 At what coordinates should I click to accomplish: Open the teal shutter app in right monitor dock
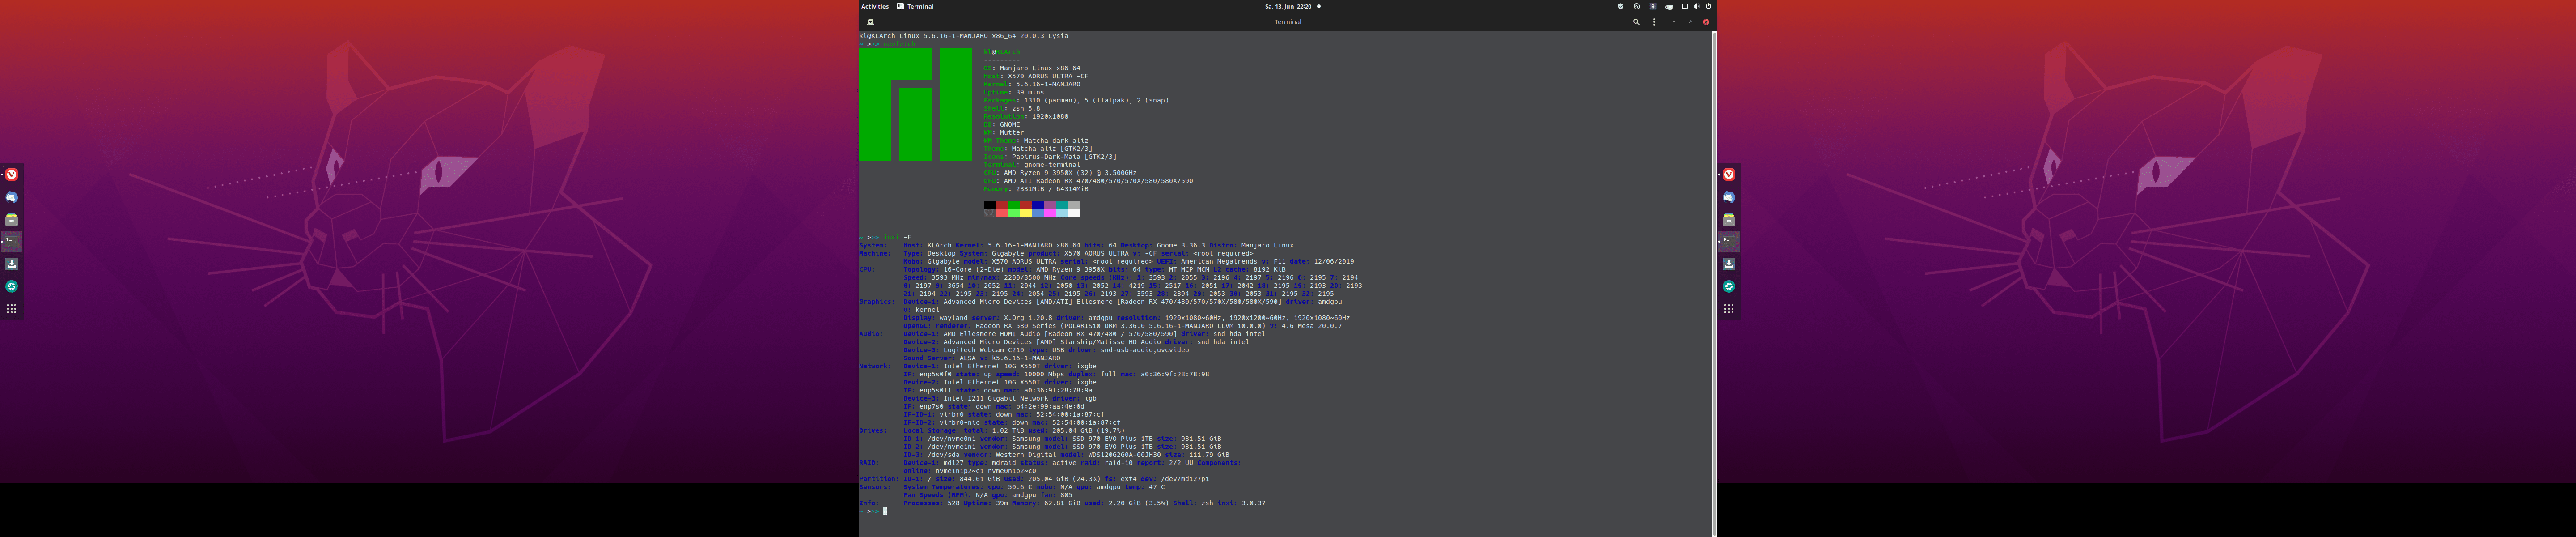(x=1729, y=286)
